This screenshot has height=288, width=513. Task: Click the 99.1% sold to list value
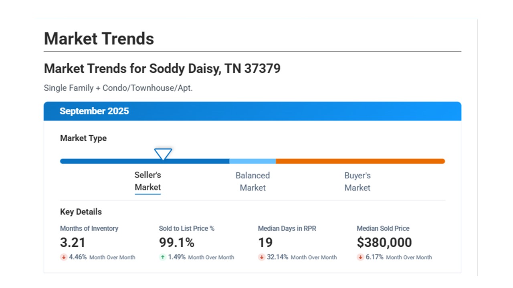coord(177,242)
